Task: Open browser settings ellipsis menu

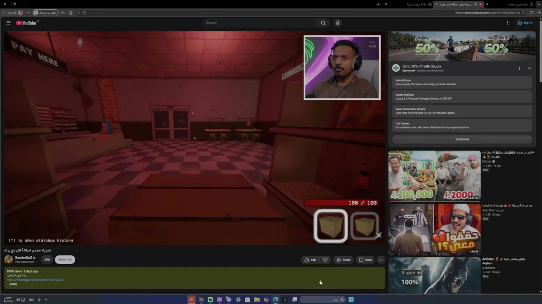Action: (28, 13)
